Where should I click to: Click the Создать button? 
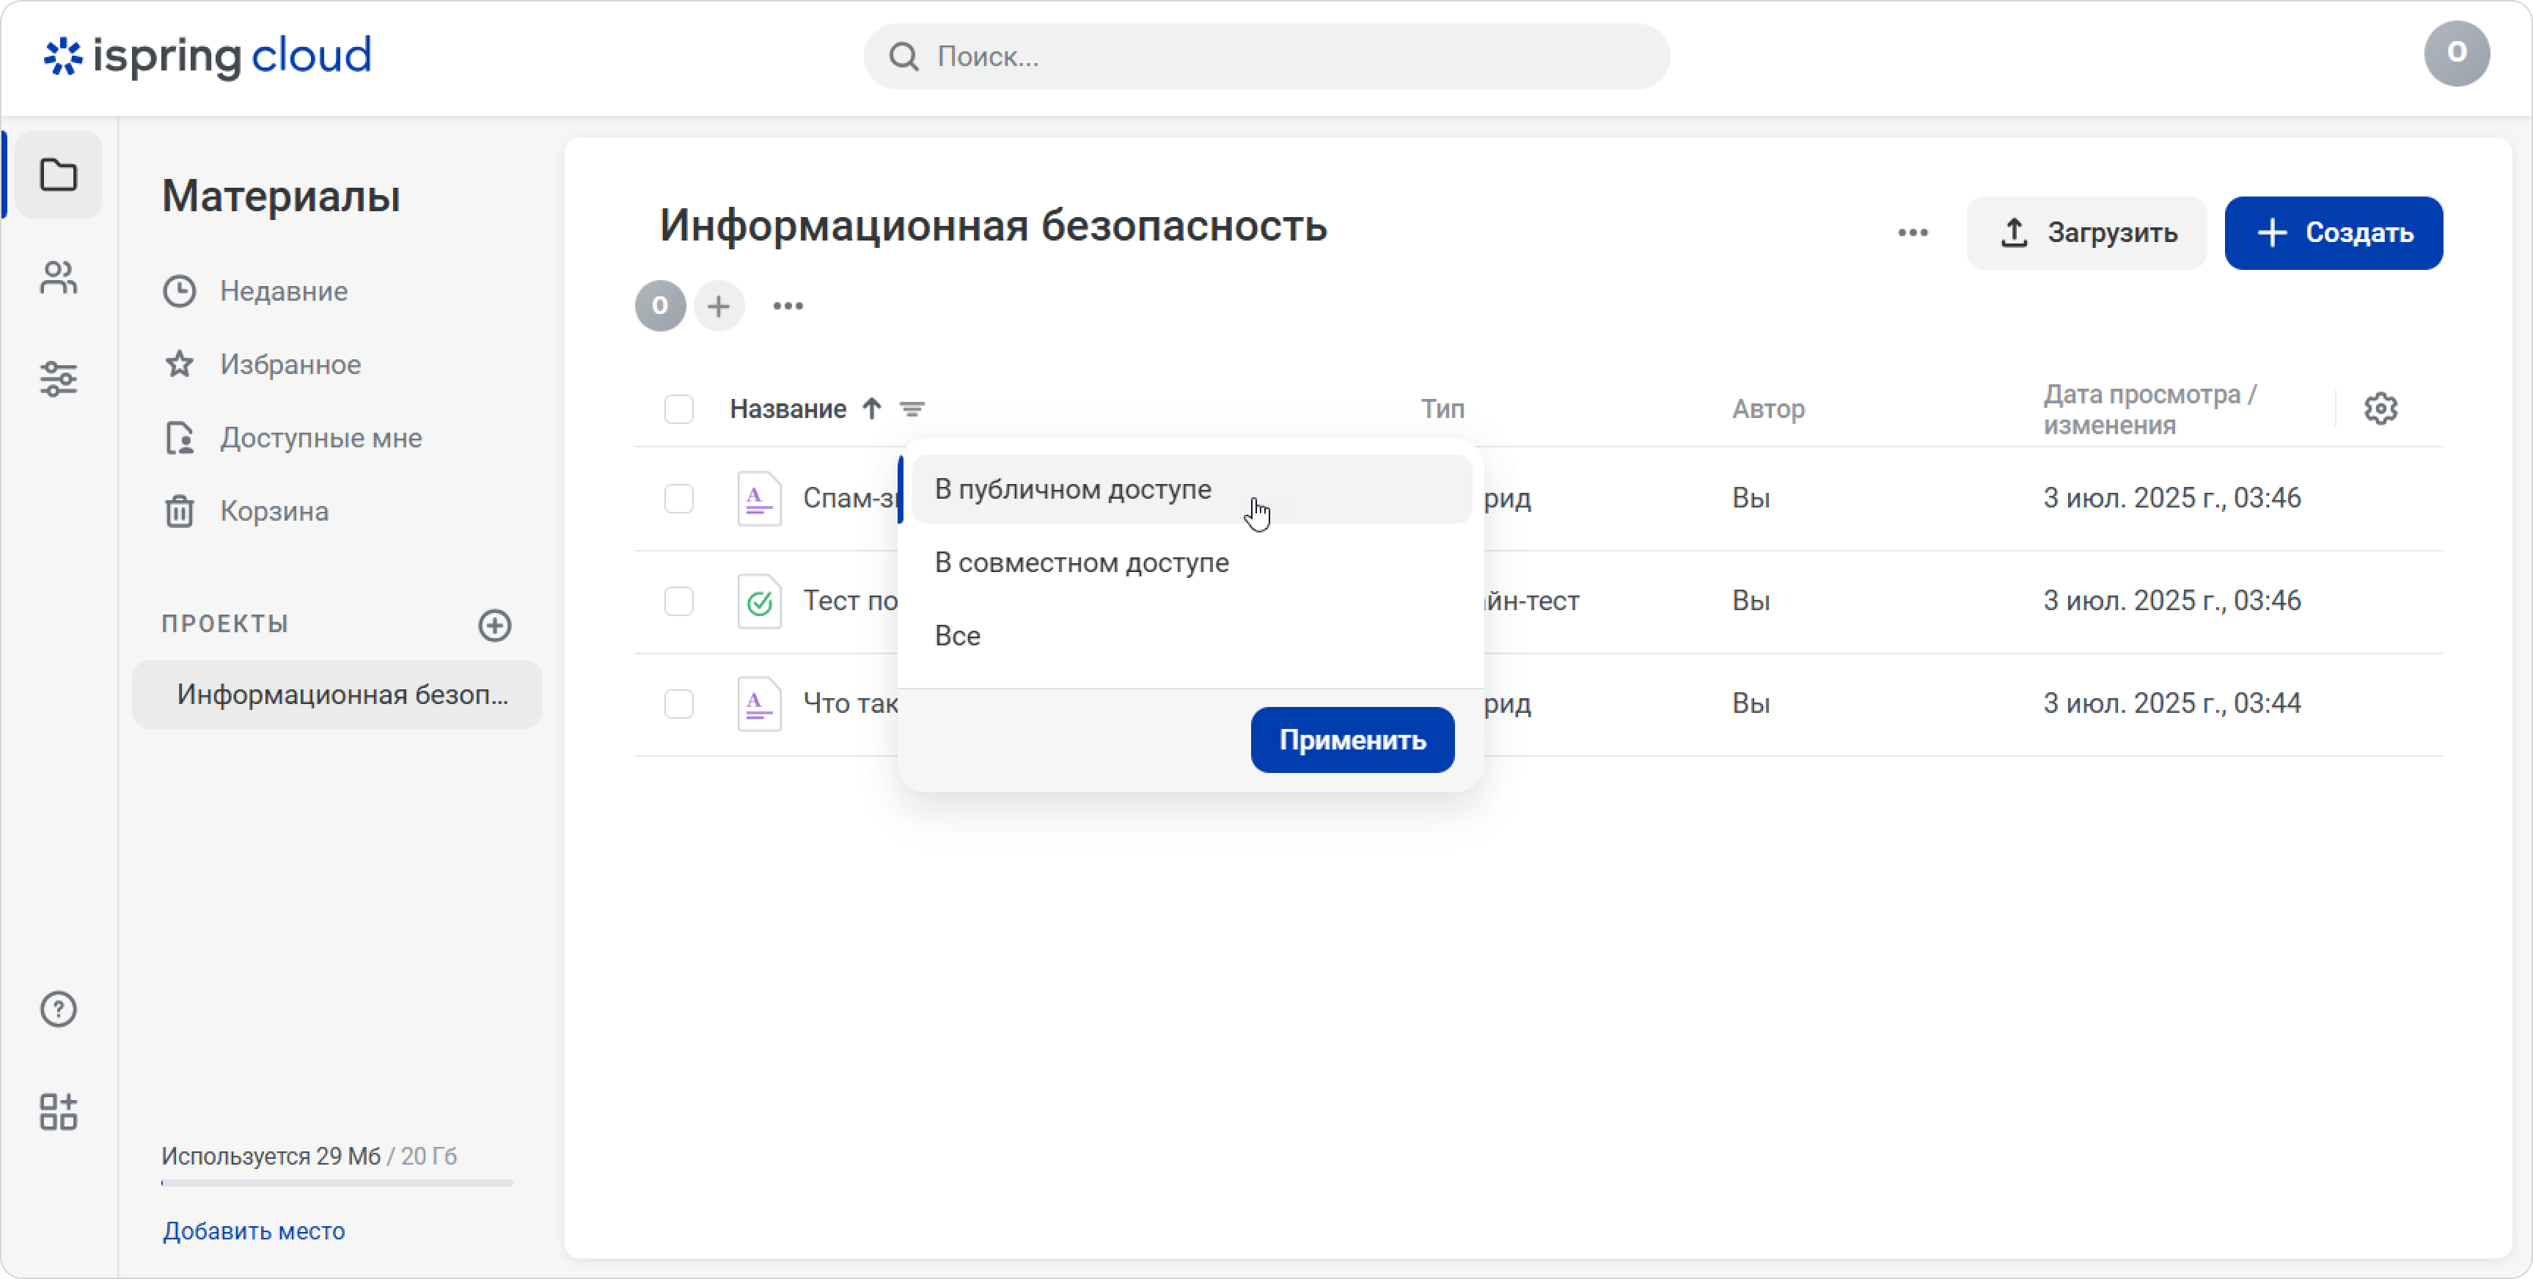pos(2334,233)
